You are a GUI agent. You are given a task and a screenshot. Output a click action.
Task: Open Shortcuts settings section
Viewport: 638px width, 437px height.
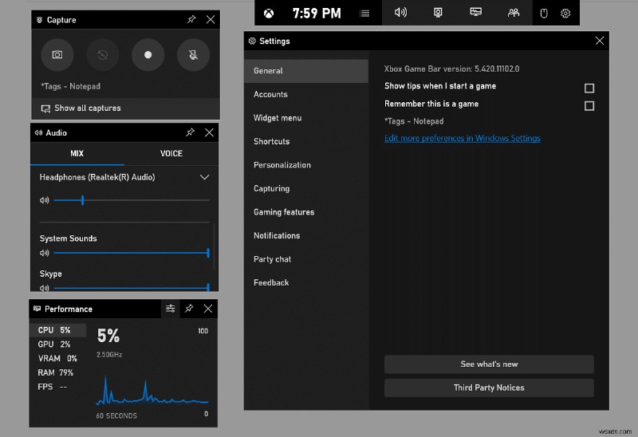click(306, 142)
